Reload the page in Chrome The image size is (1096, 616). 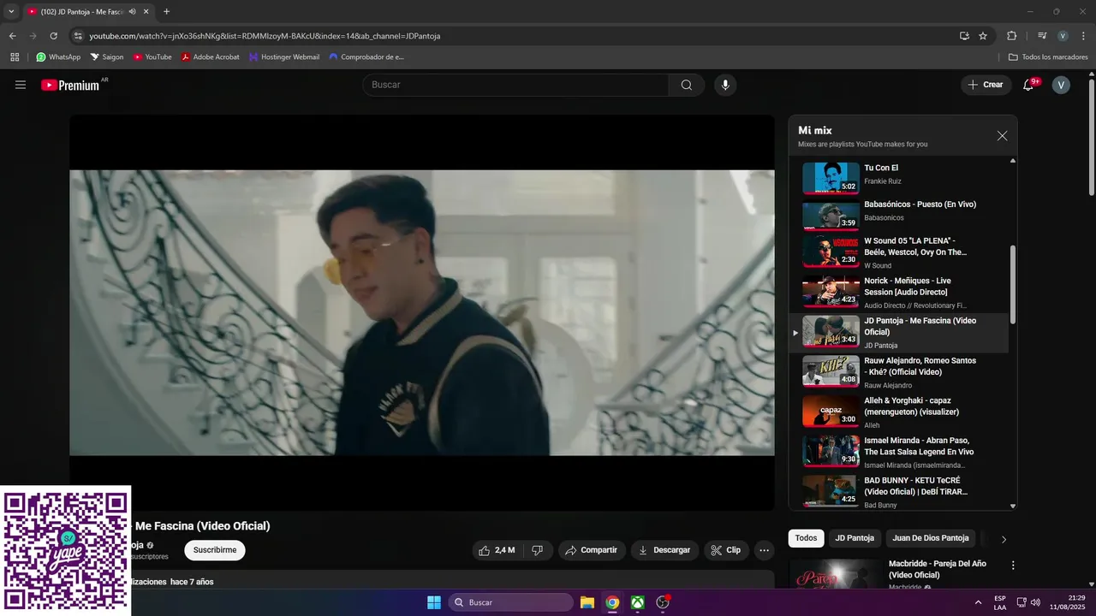tap(54, 36)
